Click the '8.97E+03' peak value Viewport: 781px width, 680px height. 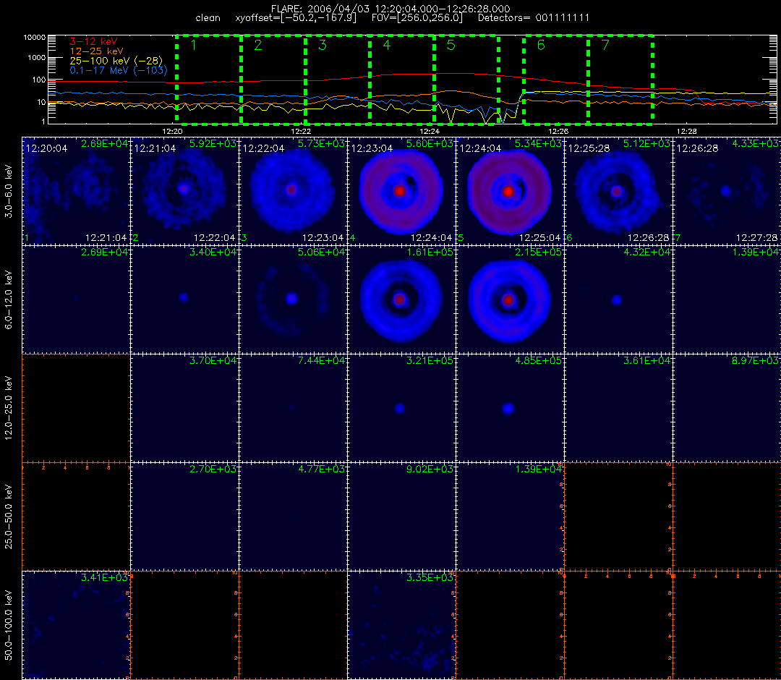click(x=755, y=360)
